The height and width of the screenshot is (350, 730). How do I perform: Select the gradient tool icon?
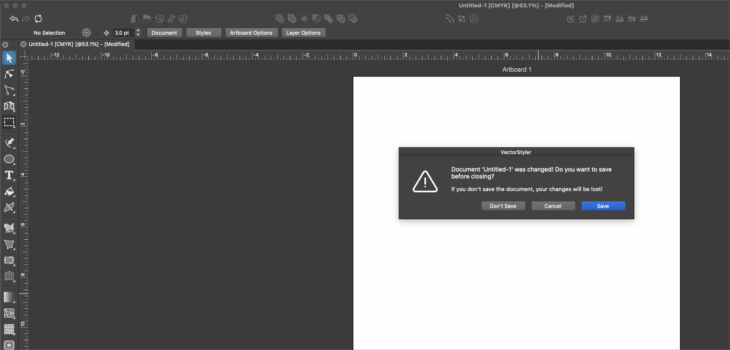[x=9, y=297]
